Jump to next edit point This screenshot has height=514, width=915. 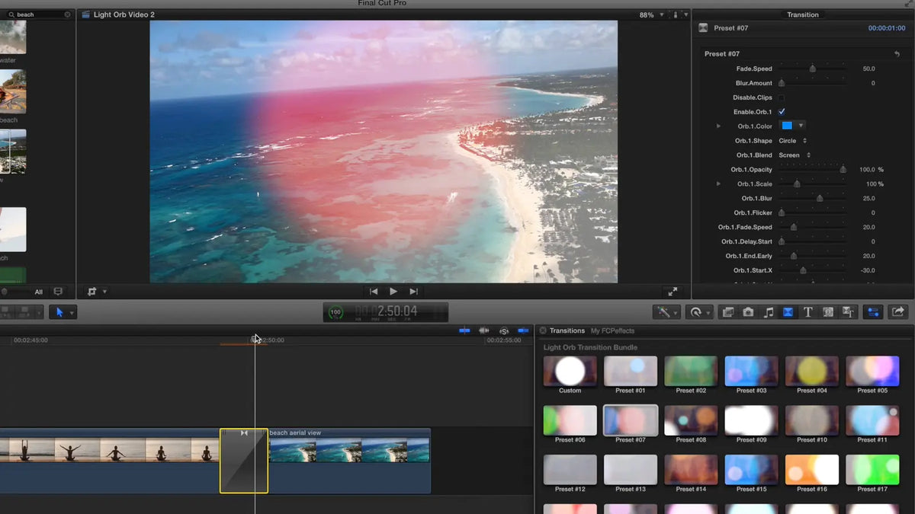coord(413,292)
